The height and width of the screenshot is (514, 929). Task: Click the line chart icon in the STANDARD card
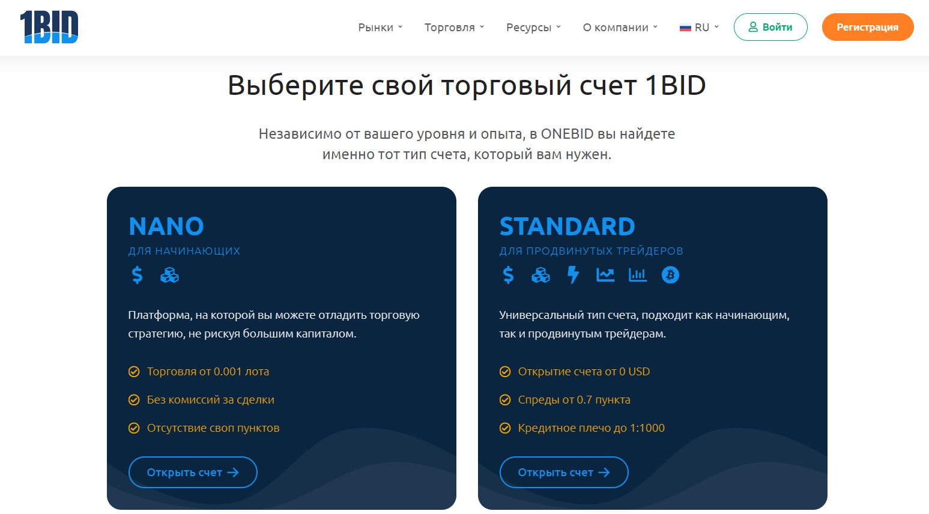[x=605, y=275]
